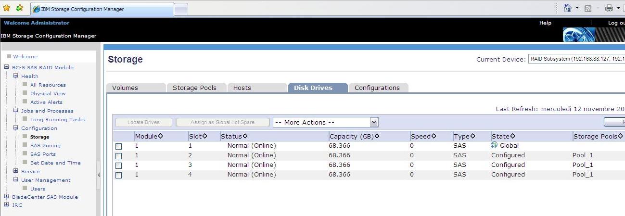This screenshot has height=216, width=625.
Task: Switch to the Hosts tab
Action: pos(257,88)
